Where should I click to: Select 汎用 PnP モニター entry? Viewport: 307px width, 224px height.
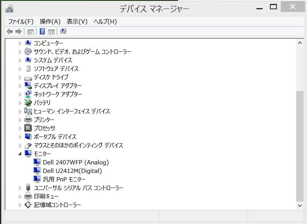[x=64, y=179]
